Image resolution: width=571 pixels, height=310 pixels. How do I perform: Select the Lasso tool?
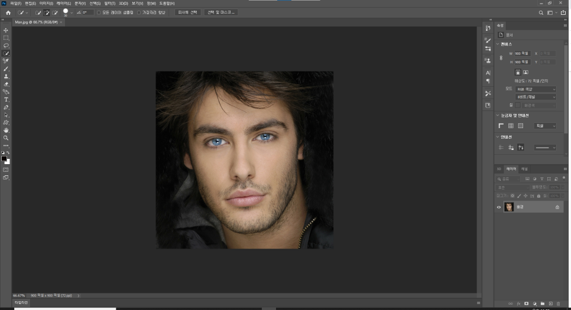click(x=6, y=45)
